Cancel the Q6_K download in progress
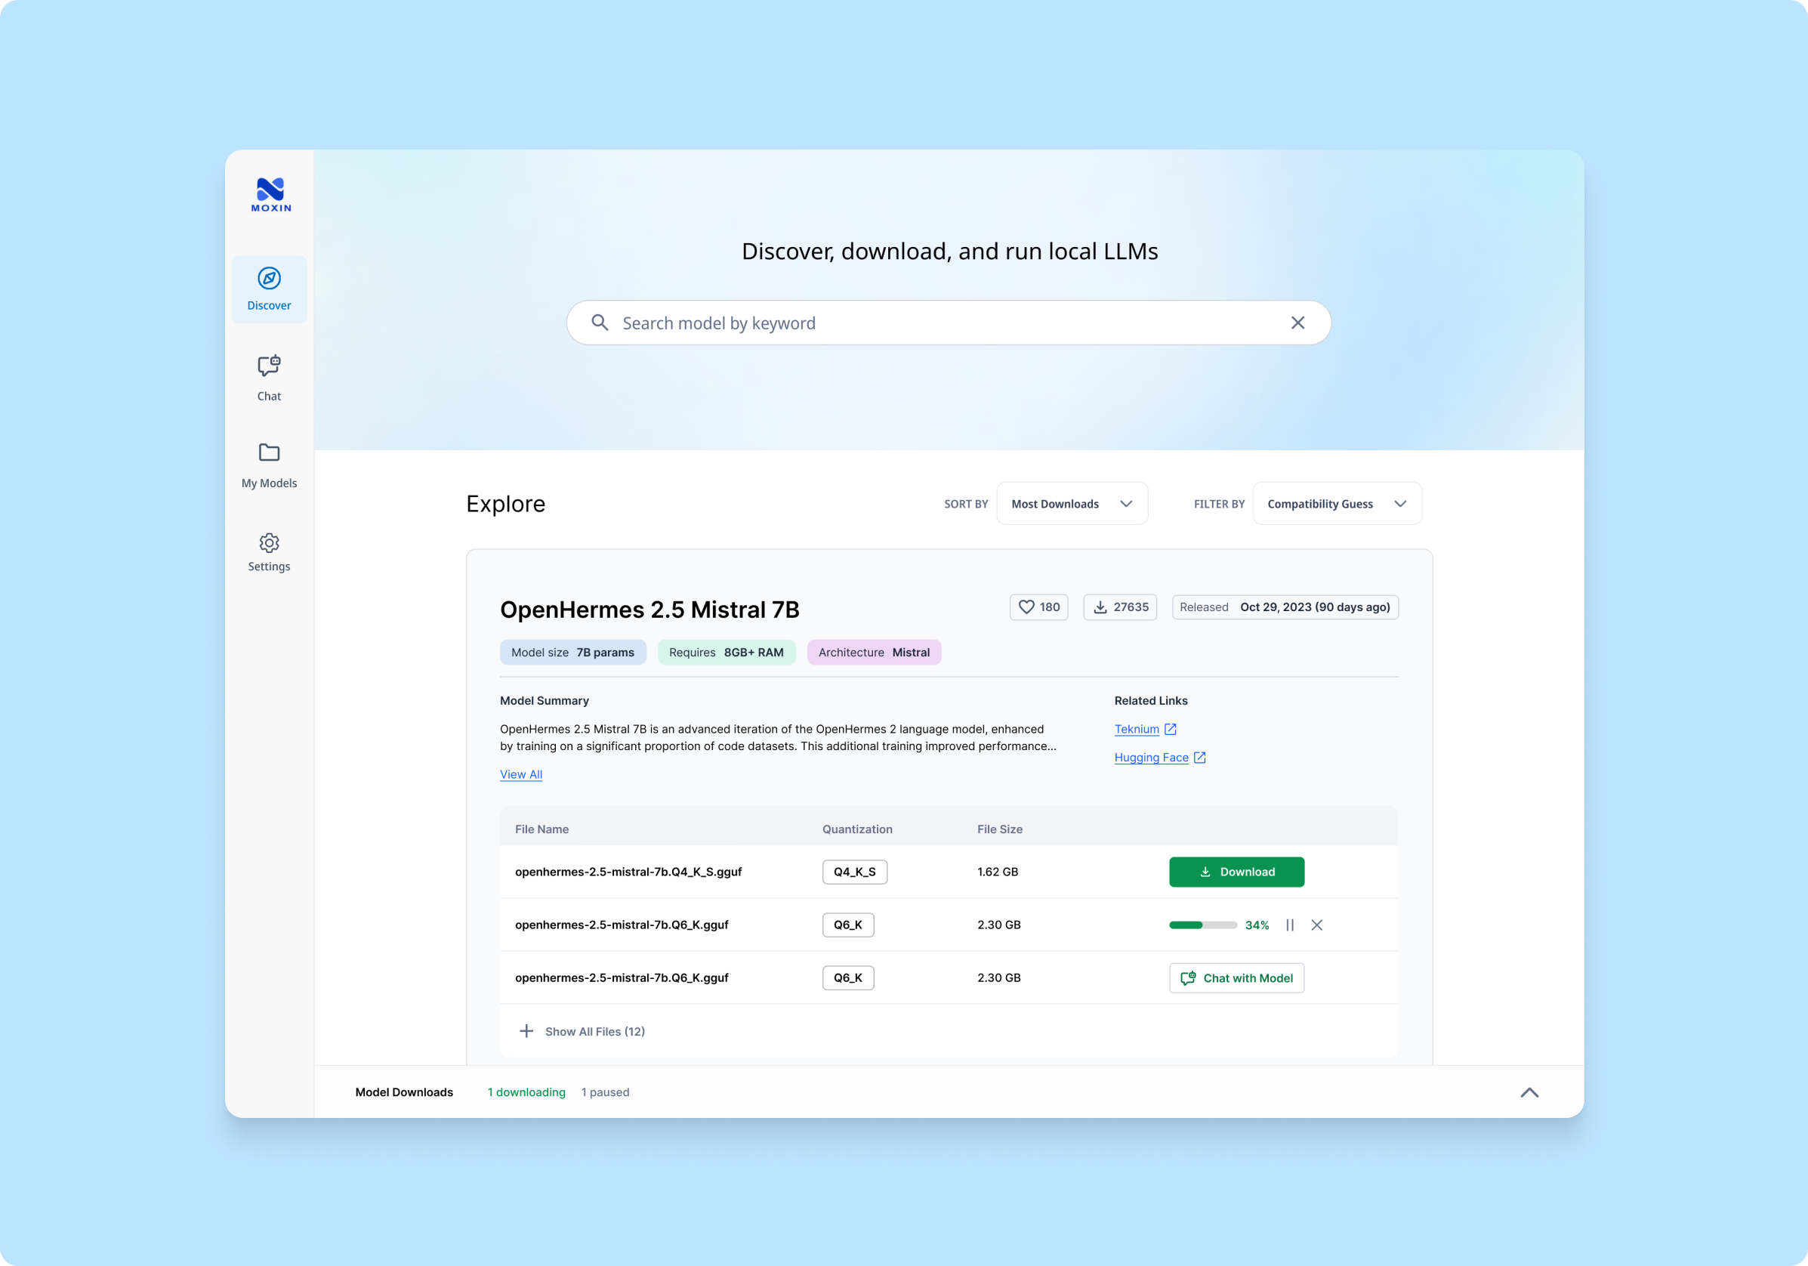 coord(1316,925)
